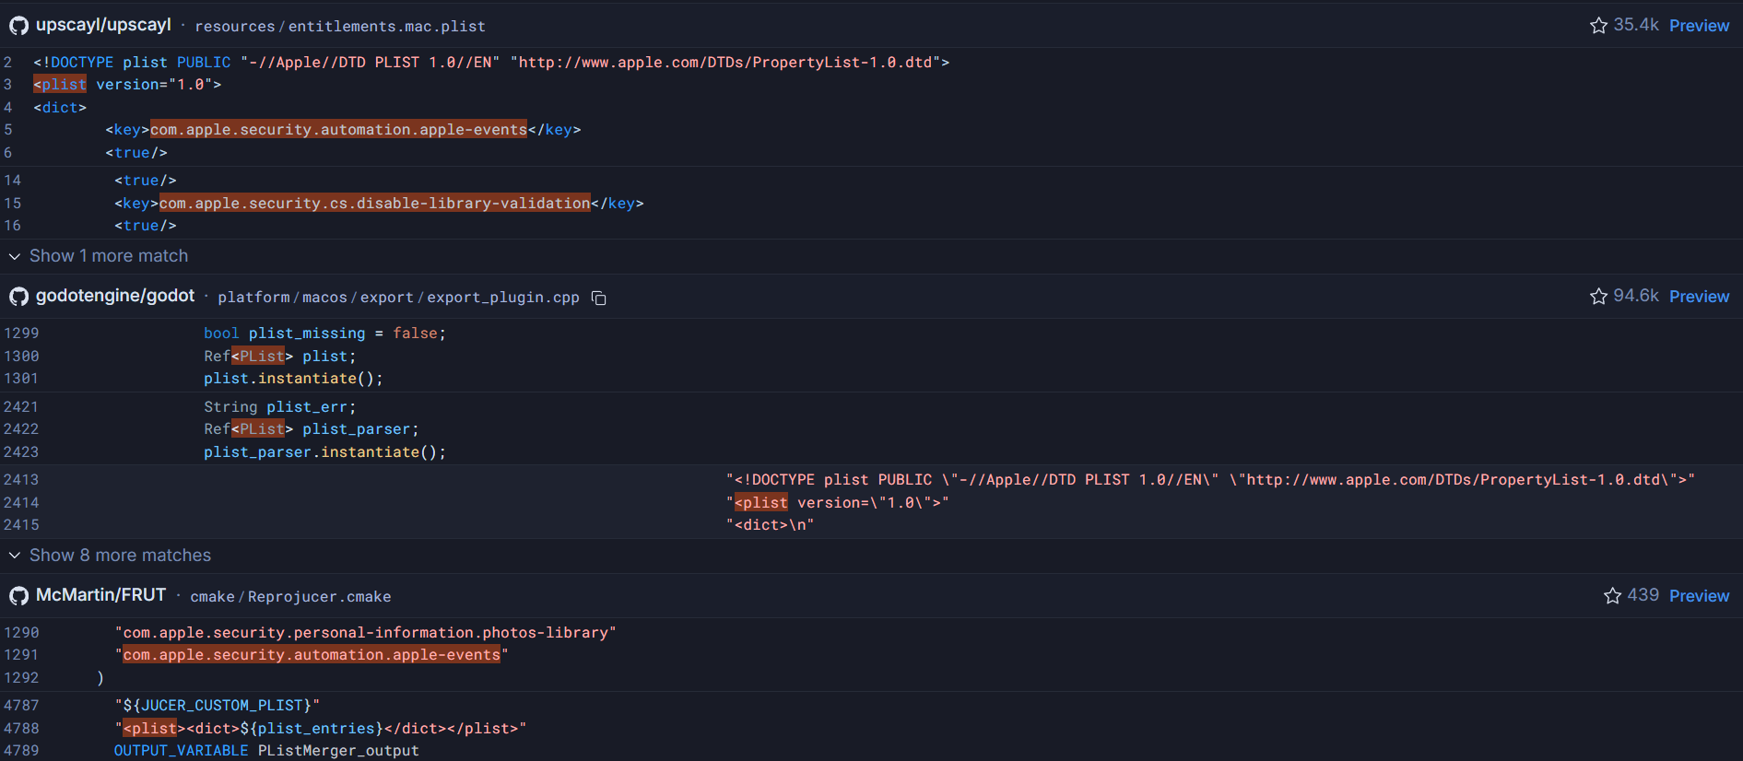Click the star icon beside 35.4k

click(1598, 26)
